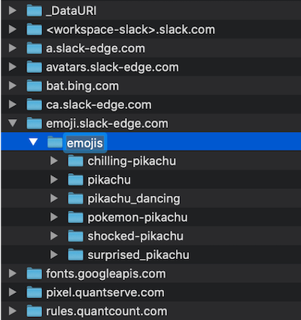Image resolution: width=301 pixels, height=320 pixels.
Task: Click the rules.quantcount.com folder icon
Action: pyautogui.click(x=34, y=311)
